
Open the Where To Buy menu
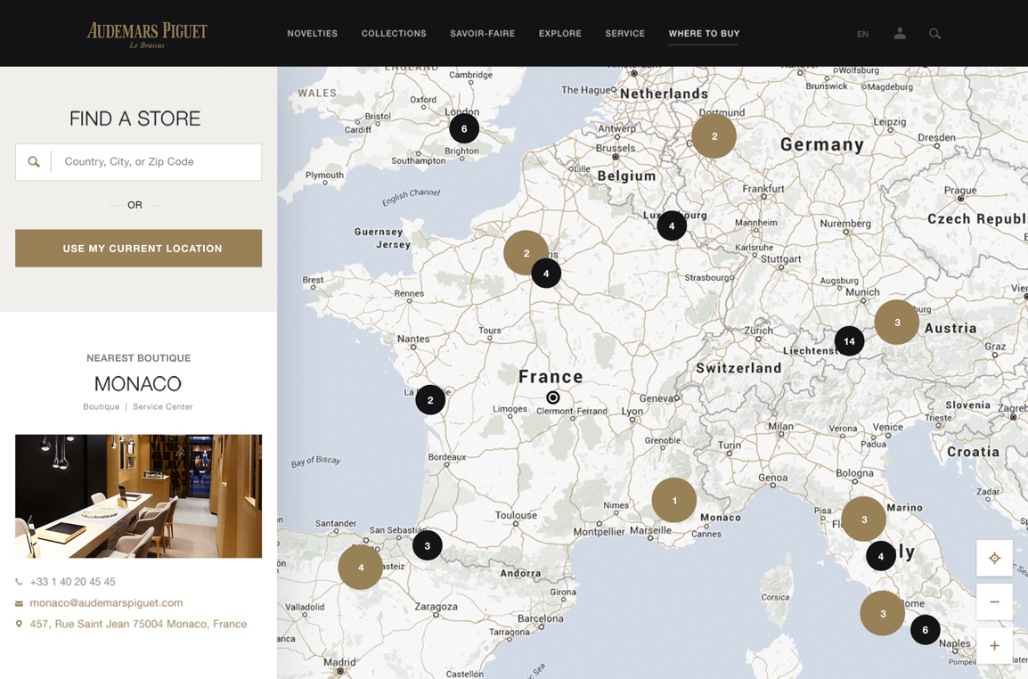(x=704, y=34)
